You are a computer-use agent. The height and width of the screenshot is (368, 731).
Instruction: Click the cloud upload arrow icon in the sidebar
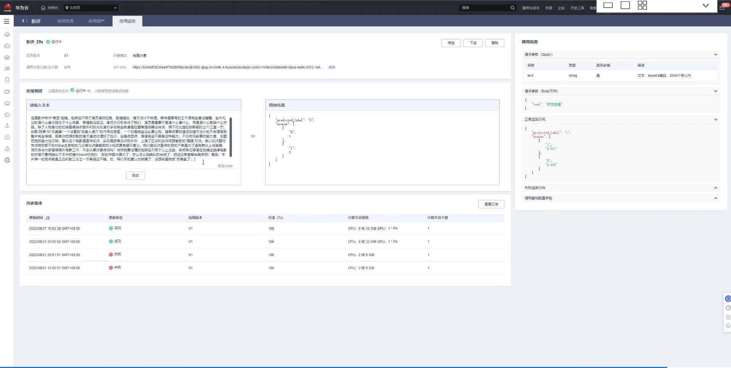click(7, 103)
